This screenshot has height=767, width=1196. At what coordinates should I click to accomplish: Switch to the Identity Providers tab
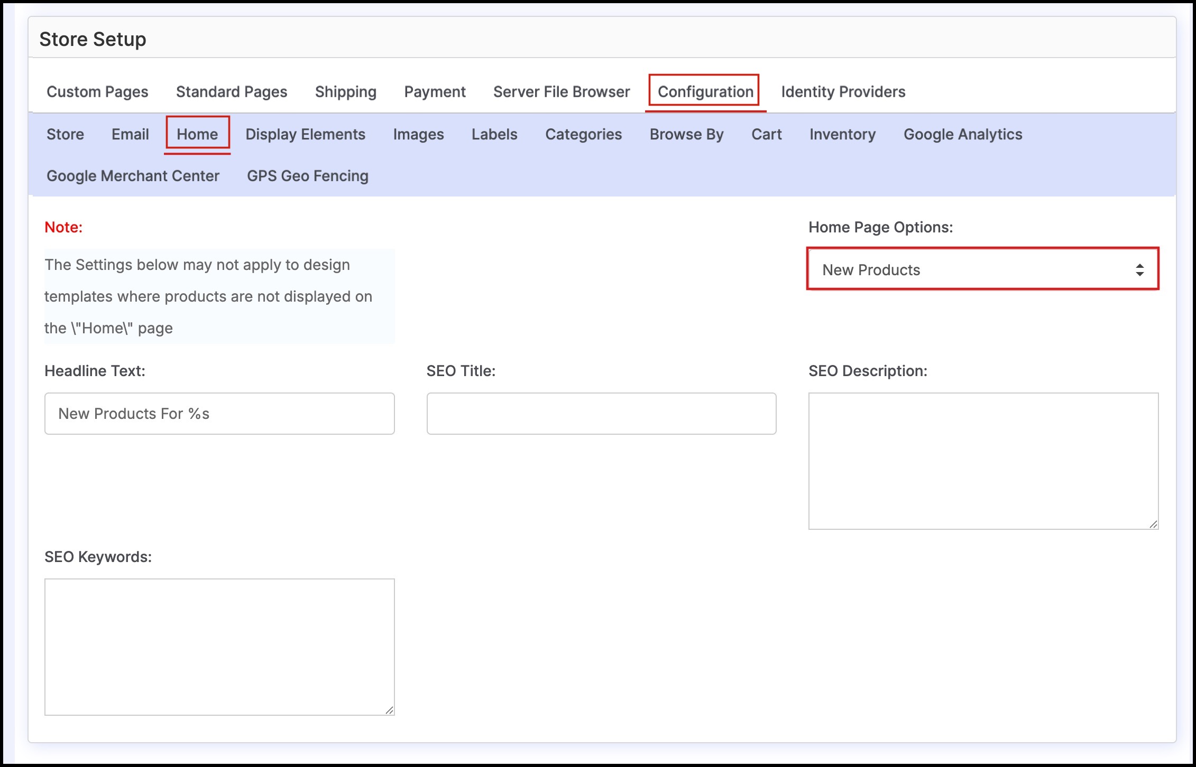843,92
